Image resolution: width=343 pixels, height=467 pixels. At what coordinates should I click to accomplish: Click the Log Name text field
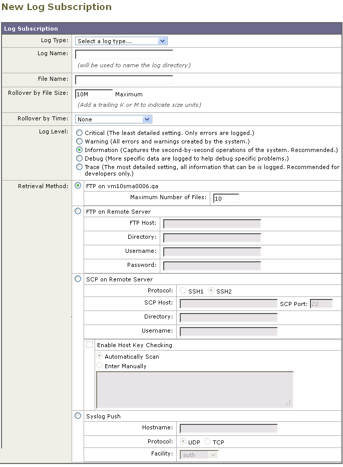(x=124, y=55)
